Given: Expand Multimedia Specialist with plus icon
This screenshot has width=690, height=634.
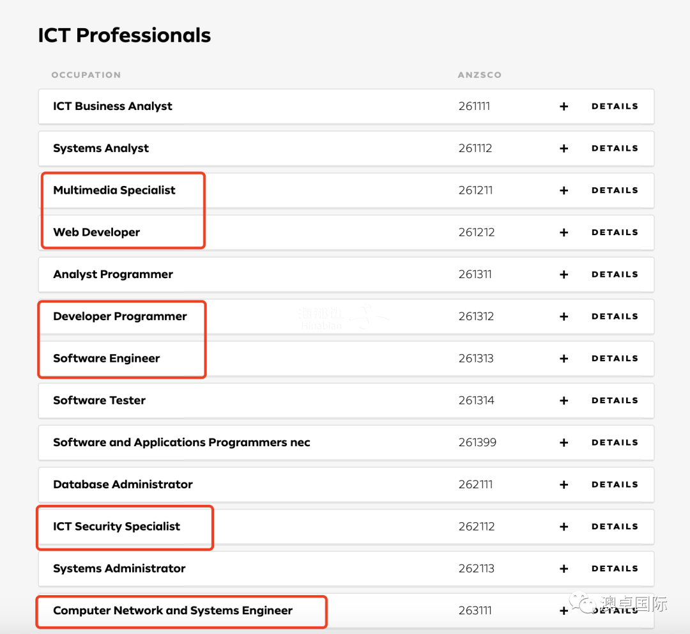Looking at the screenshot, I should tap(563, 190).
